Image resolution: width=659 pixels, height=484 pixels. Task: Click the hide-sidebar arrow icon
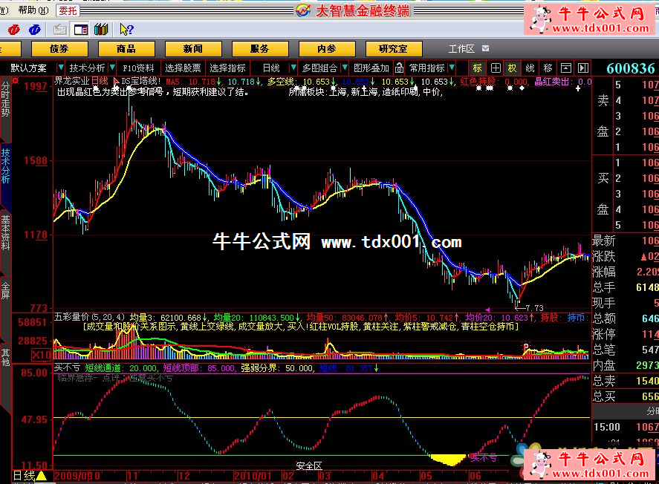pyautogui.click(x=583, y=68)
